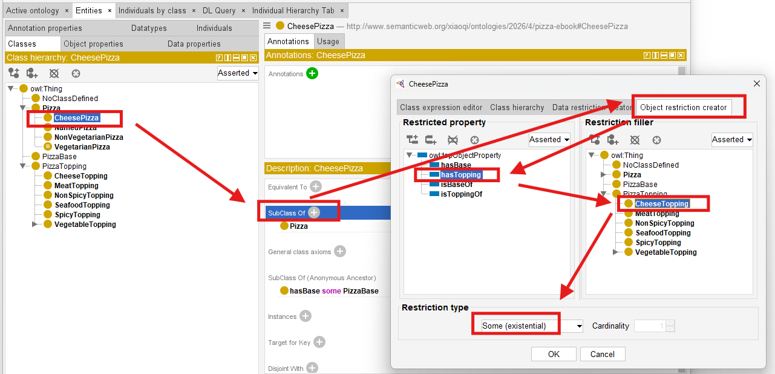Click OK in CheesePizza dialog
775x374 pixels.
554,354
